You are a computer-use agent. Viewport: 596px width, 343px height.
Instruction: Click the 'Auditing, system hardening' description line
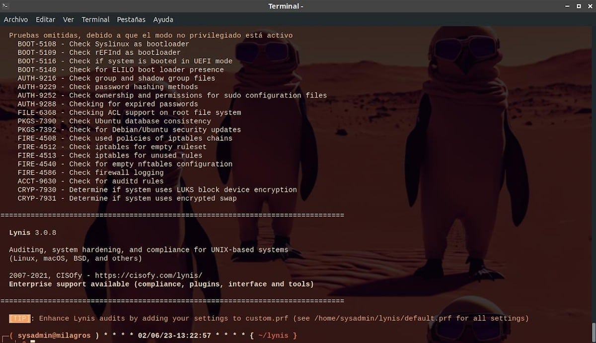click(149, 250)
